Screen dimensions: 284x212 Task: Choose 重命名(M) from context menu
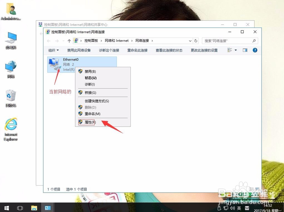103,114
